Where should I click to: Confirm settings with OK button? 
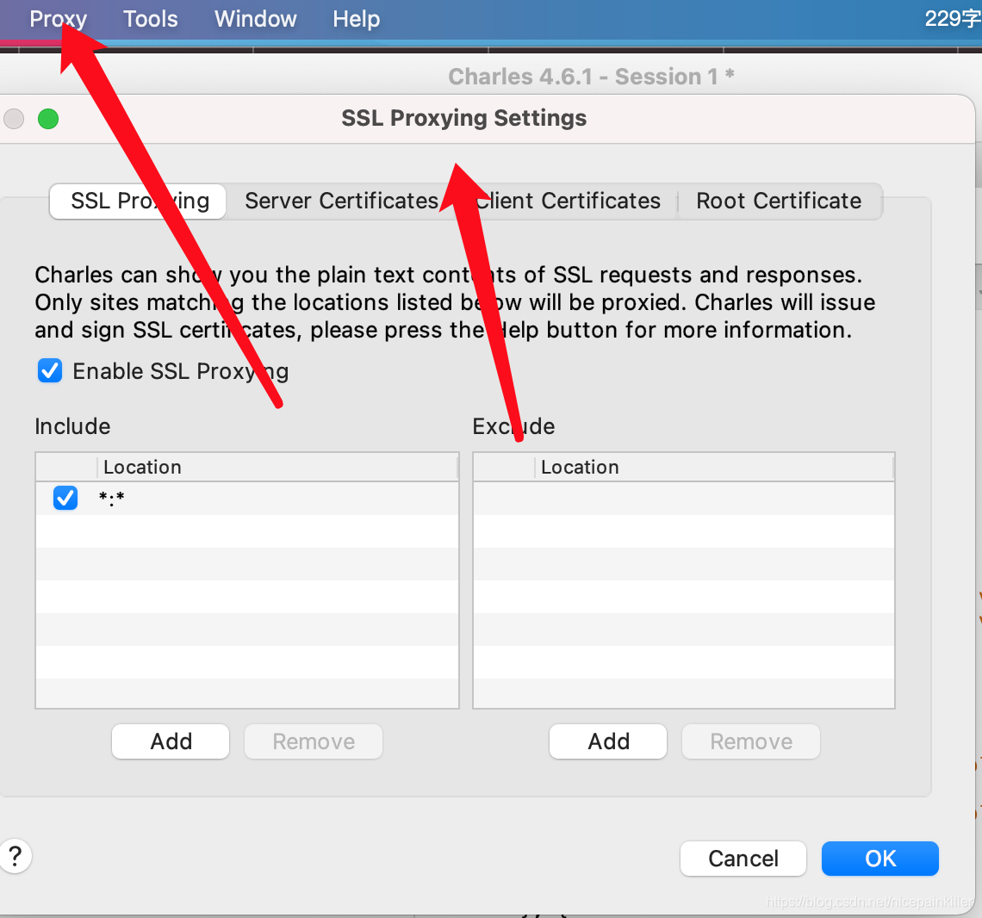pos(879,859)
